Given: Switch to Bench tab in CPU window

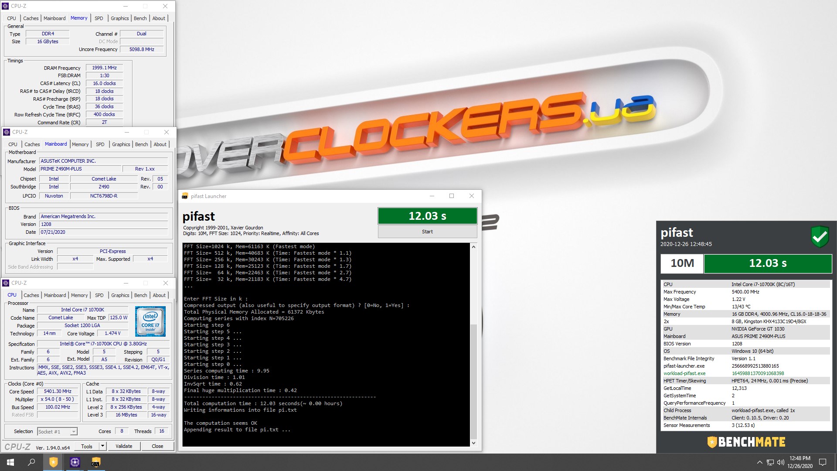Looking at the screenshot, I should [x=141, y=295].
